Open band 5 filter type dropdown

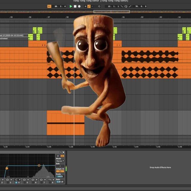[26, 180]
